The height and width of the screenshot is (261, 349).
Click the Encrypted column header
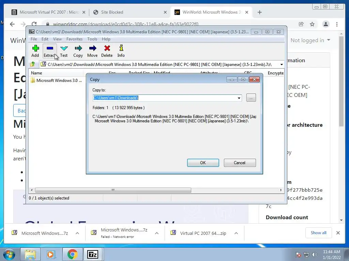pyautogui.click(x=275, y=73)
